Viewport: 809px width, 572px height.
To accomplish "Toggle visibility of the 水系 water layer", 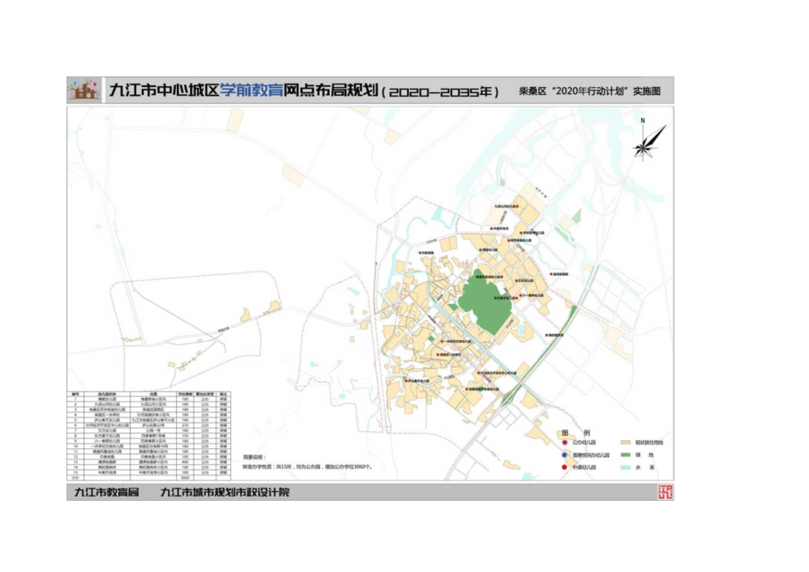I will point(626,467).
